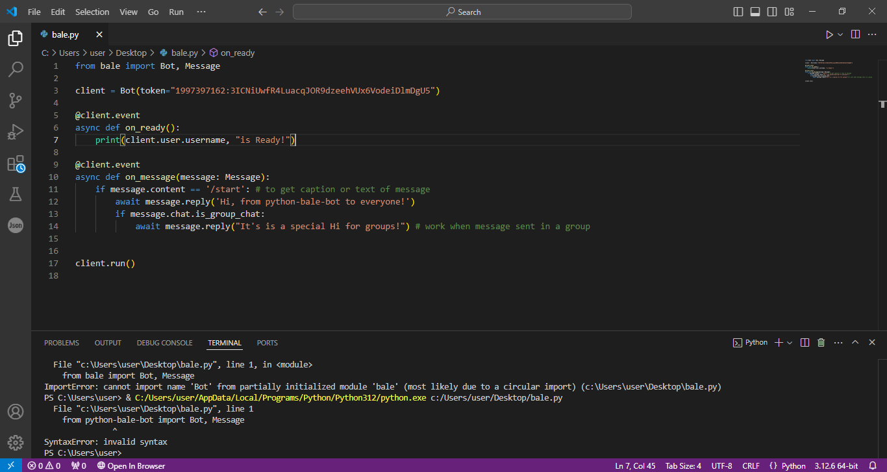Screen dimensions: 887x472
Task: Click Open In Browser status button
Action: 131,466
